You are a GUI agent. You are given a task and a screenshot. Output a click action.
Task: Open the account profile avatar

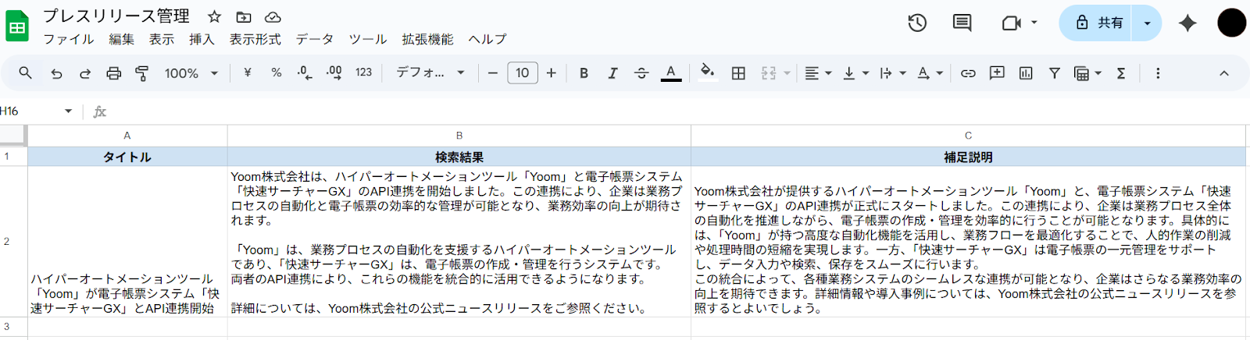point(1232,23)
